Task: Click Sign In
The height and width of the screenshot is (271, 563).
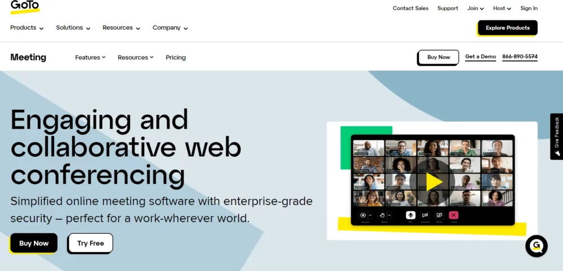Action: pyautogui.click(x=529, y=8)
